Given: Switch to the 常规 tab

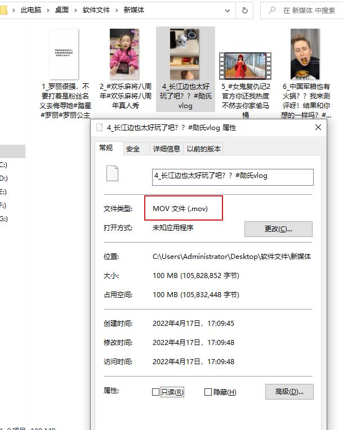Looking at the screenshot, I should pos(106,148).
